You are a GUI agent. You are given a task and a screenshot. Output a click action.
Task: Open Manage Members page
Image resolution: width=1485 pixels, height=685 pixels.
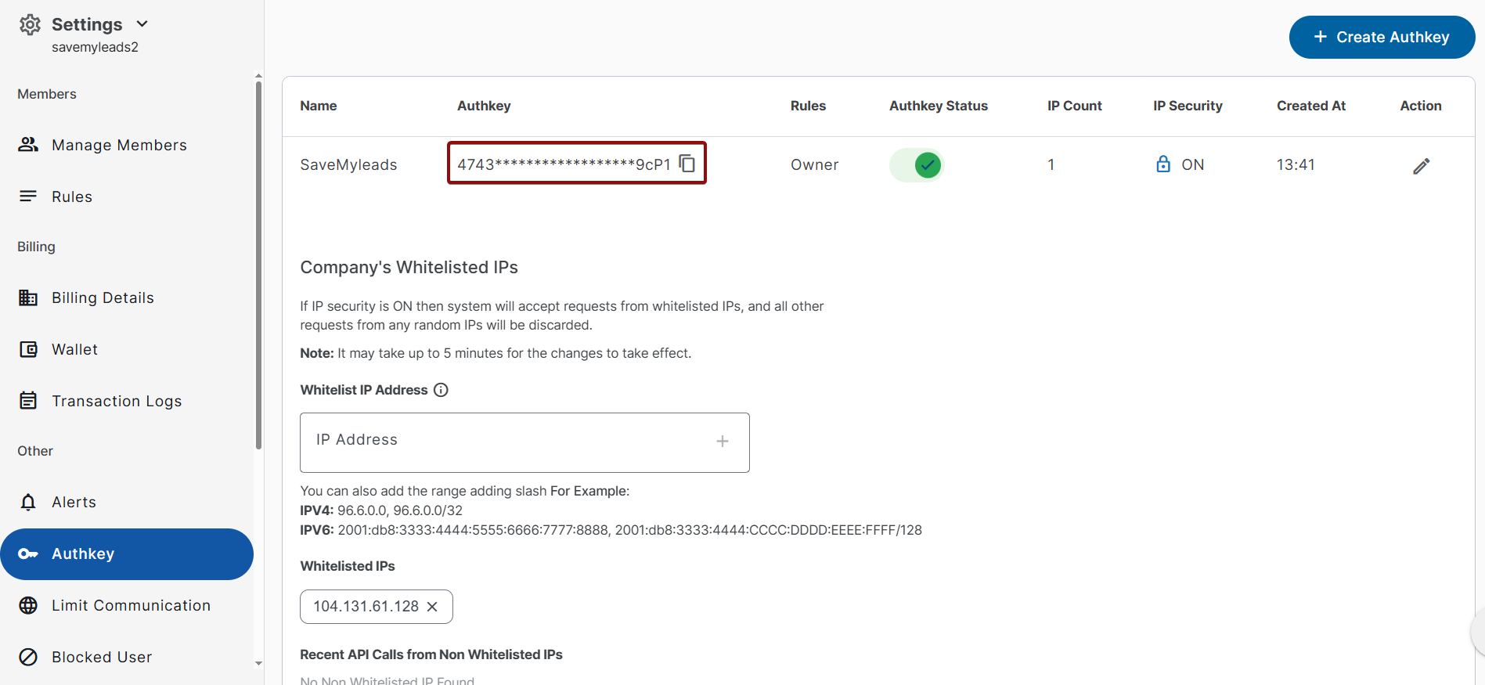point(119,145)
